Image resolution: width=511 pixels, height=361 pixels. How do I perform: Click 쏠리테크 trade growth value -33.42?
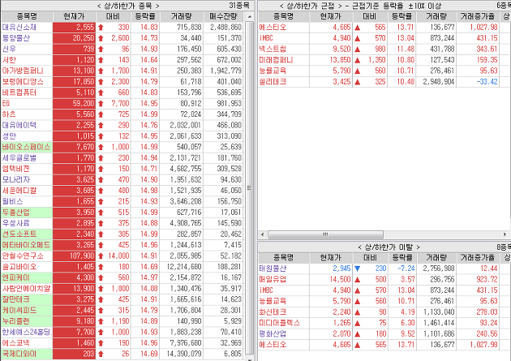tap(487, 82)
